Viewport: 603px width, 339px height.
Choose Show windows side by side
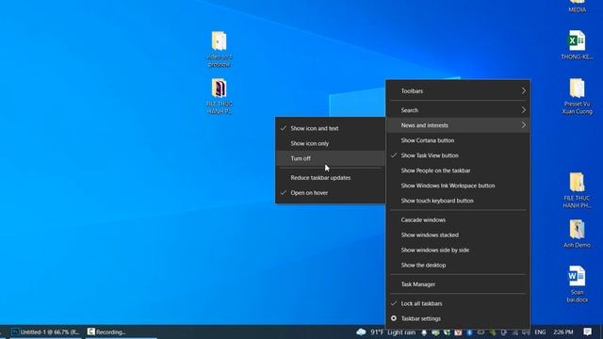click(x=458, y=250)
